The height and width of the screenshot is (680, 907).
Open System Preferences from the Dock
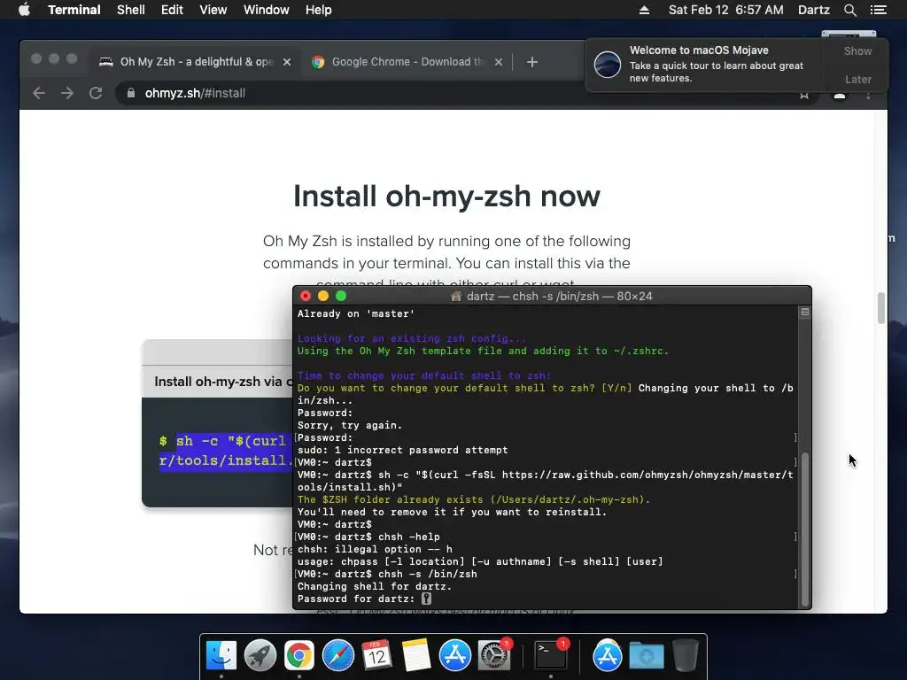tap(494, 656)
